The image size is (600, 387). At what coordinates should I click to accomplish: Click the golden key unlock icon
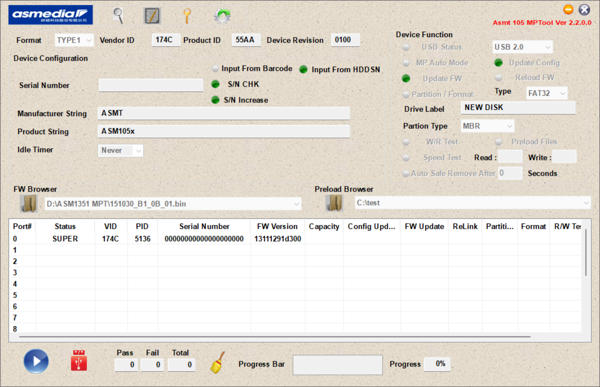coord(187,16)
